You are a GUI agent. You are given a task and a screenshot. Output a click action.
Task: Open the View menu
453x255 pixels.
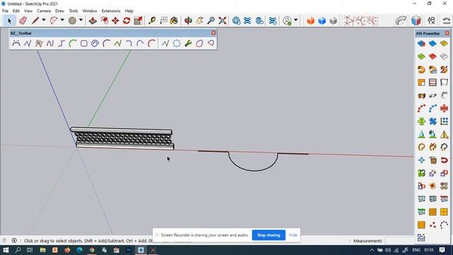coord(28,11)
